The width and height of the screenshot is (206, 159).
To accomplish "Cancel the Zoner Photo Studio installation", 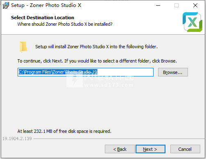I will click(185, 149).
